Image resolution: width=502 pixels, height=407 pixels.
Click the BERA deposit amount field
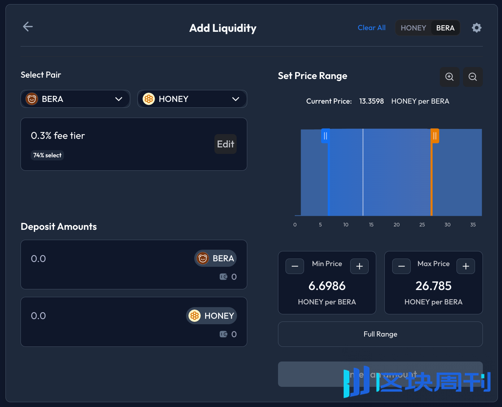coord(134,265)
